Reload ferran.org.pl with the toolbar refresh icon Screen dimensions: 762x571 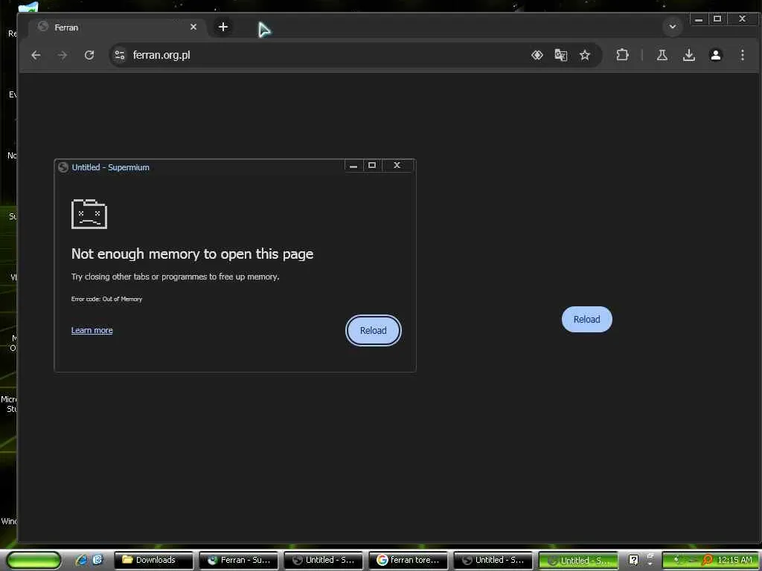[89, 55]
